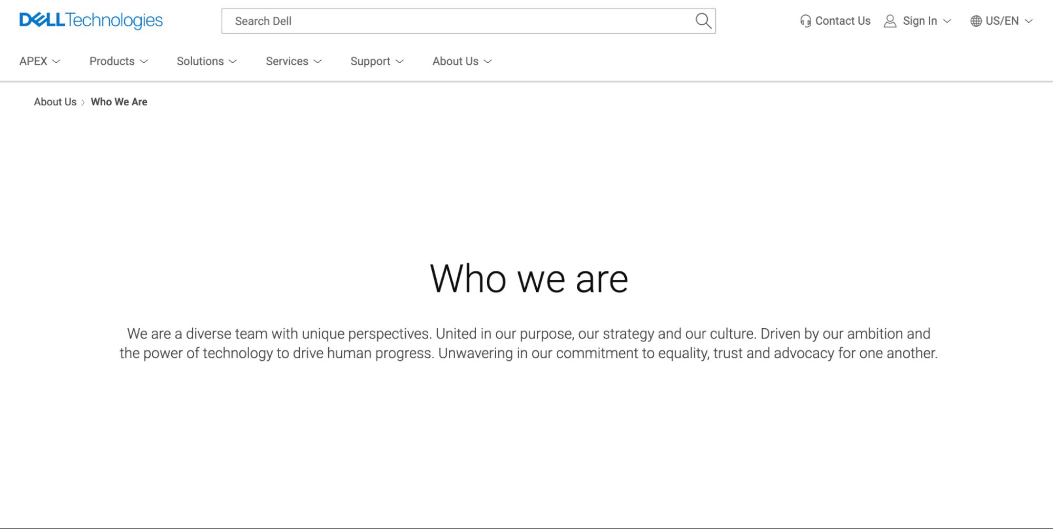Click the Who We Are breadcrumb

click(119, 102)
